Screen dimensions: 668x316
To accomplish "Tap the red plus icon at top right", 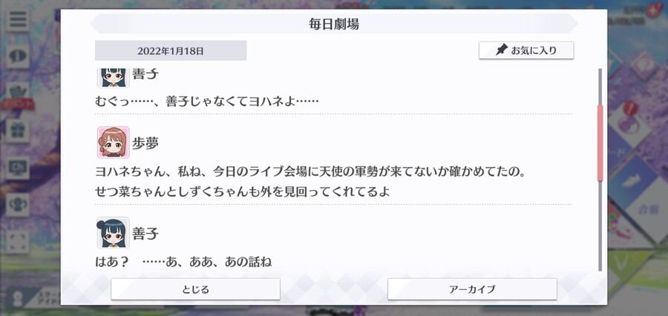I will pos(652,12).
